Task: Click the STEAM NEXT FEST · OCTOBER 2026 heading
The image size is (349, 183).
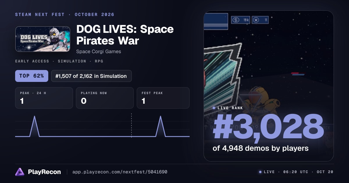Action: click(x=65, y=15)
